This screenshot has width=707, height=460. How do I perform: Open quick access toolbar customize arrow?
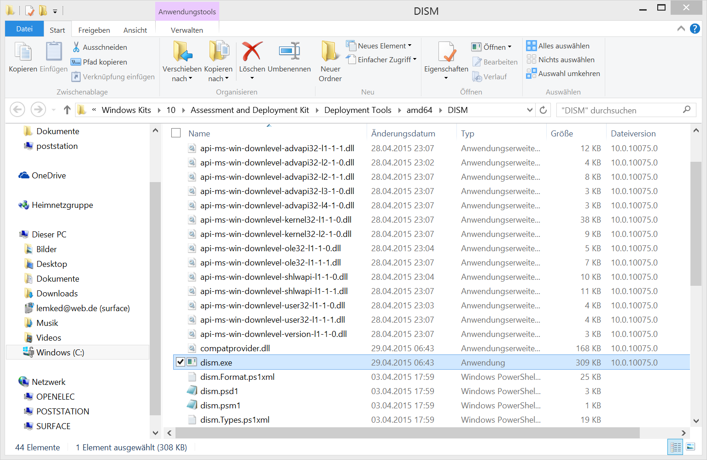coord(55,11)
